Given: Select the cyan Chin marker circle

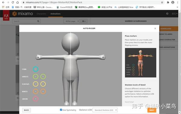Looking at the screenshot, I should coord(36,69).
